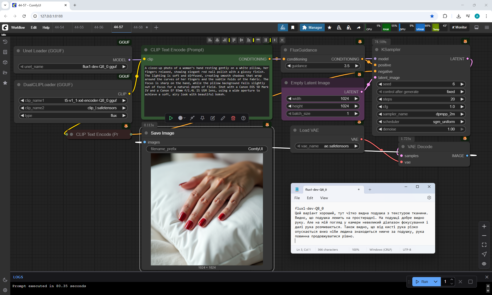Open the Workflow menu

(18, 27)
